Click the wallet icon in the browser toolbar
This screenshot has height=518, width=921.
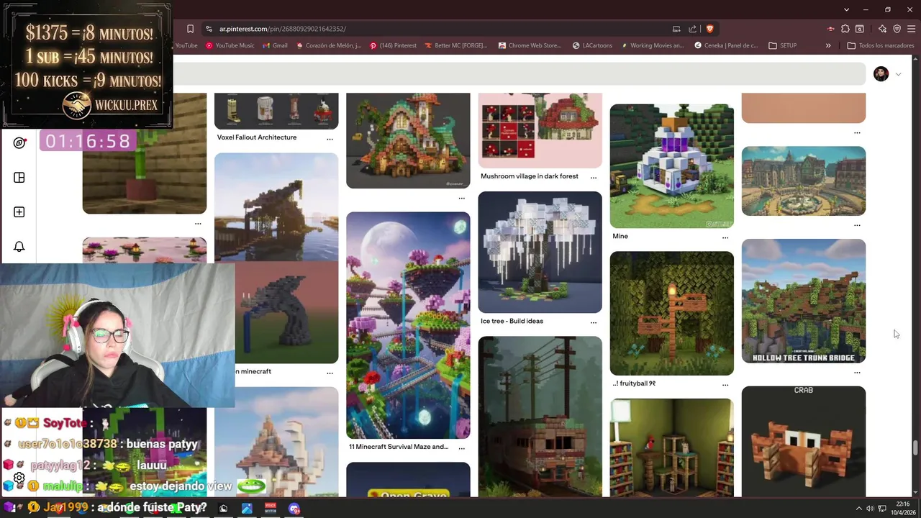(859, 29)
